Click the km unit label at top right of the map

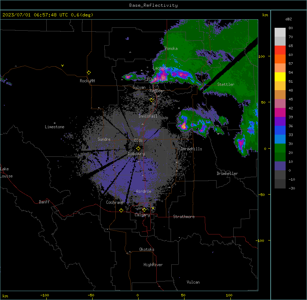[265, 15]
